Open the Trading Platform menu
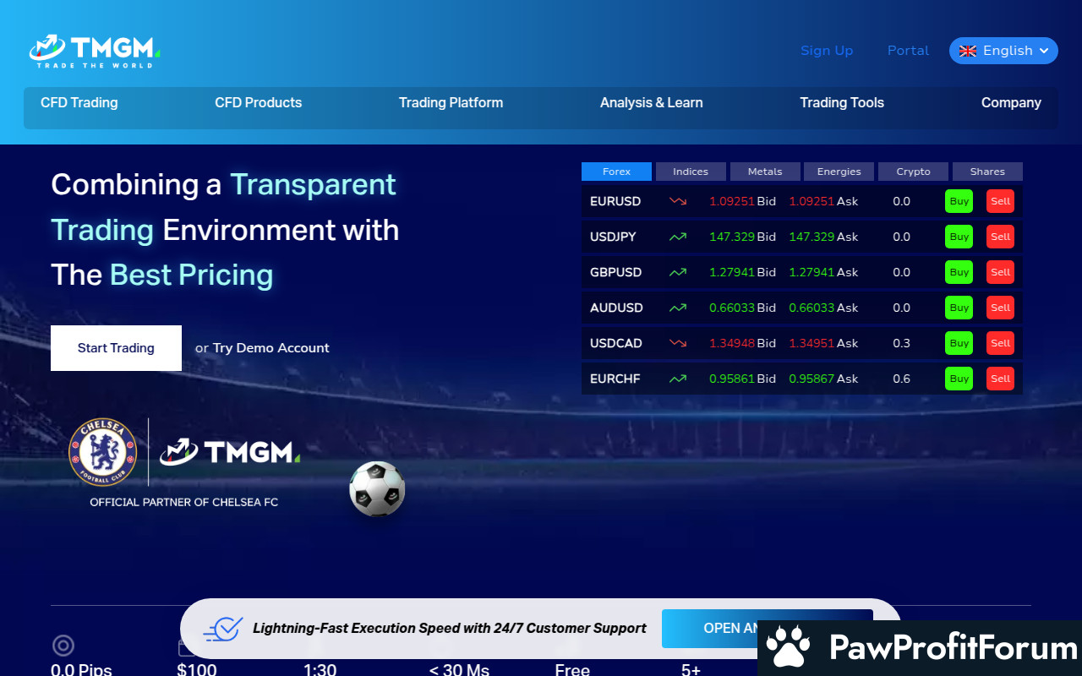 click(x=451, y=103)
